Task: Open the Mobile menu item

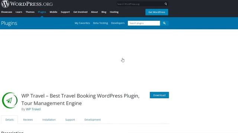Action: [54, 12]
